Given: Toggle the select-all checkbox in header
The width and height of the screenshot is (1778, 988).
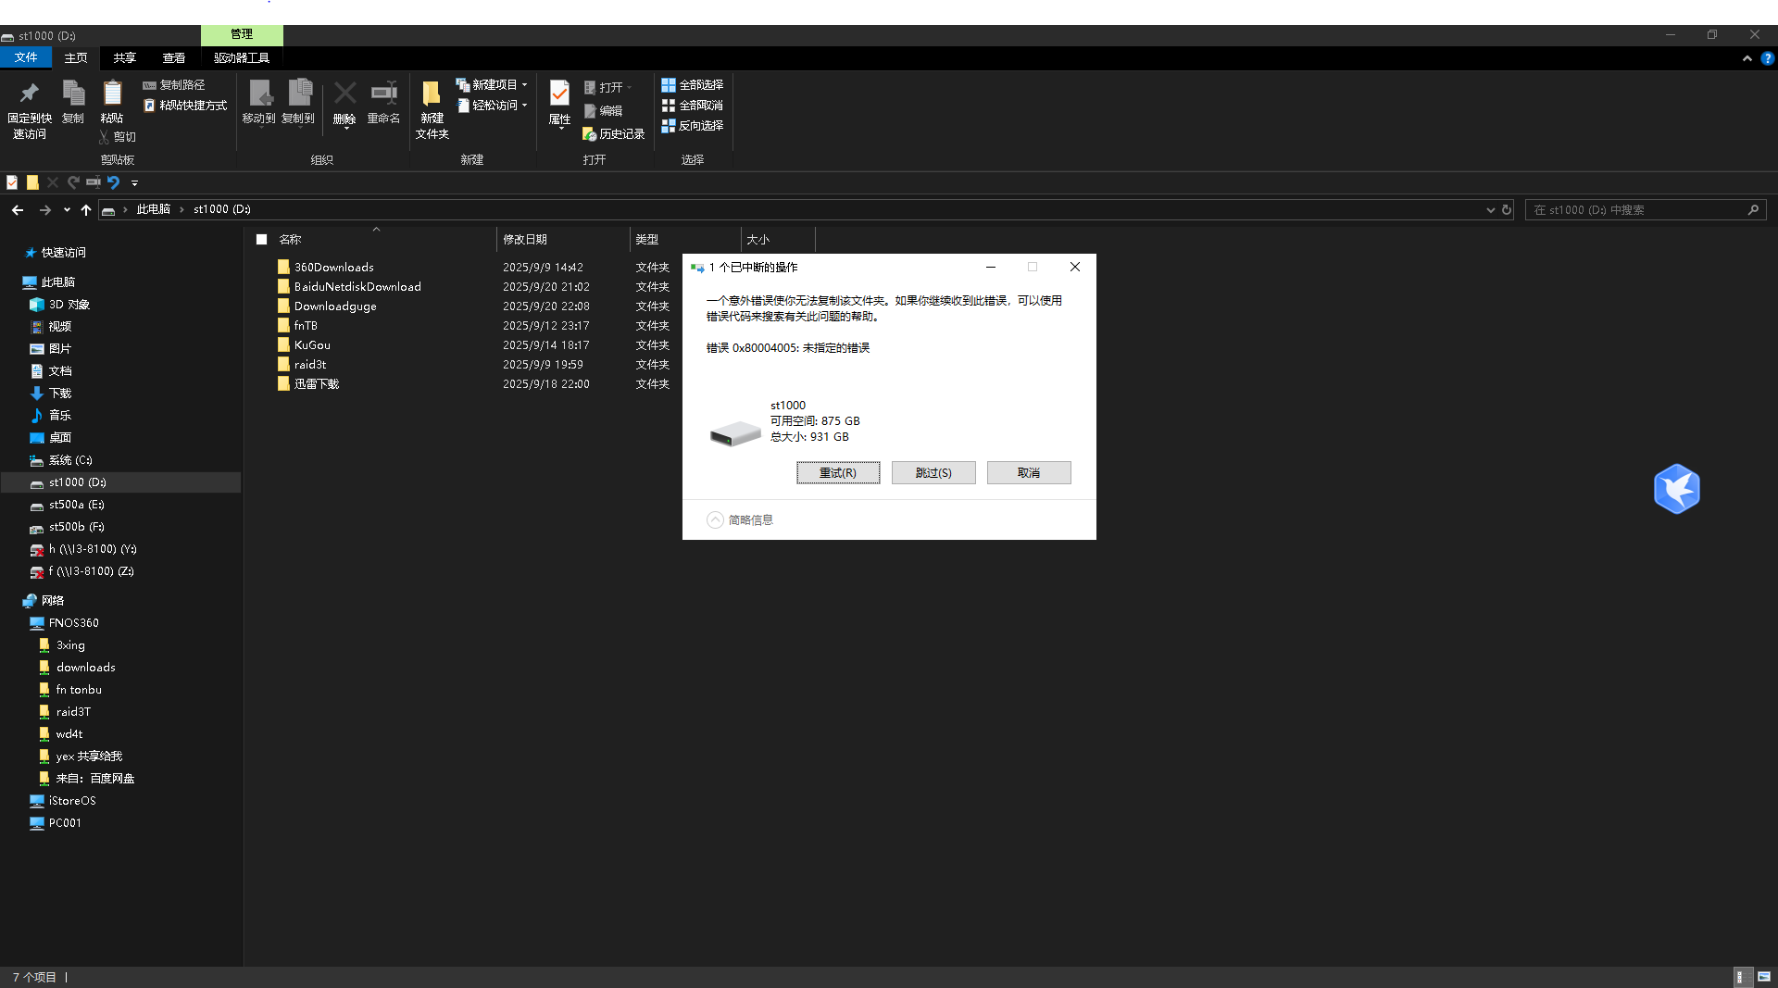Looking at the screenshot, I should click(x=262, y=240).
